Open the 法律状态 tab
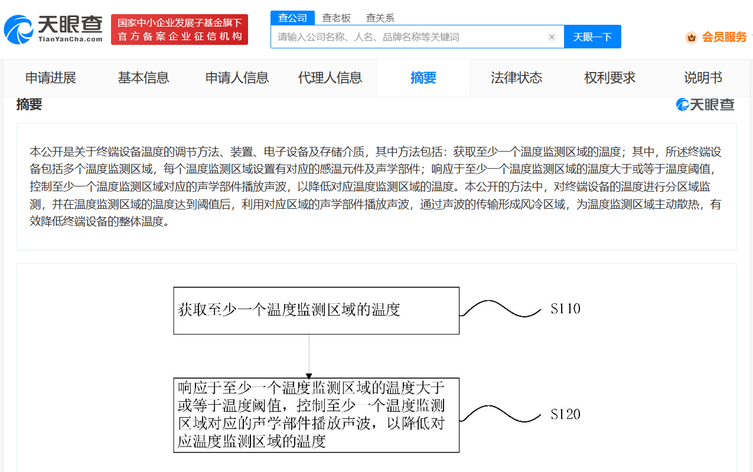 coord(517,78)
